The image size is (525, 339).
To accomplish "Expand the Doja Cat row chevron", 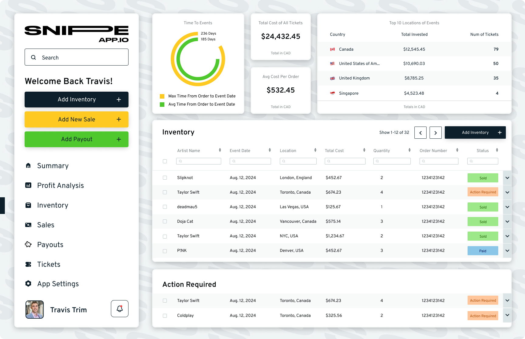I will [507, 222].
